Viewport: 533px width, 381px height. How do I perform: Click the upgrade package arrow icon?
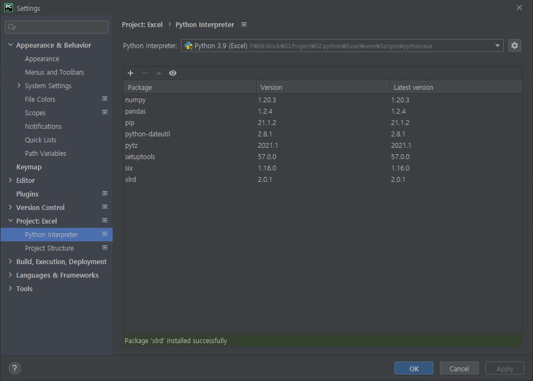pyautogui.click(x=158, y=73)
